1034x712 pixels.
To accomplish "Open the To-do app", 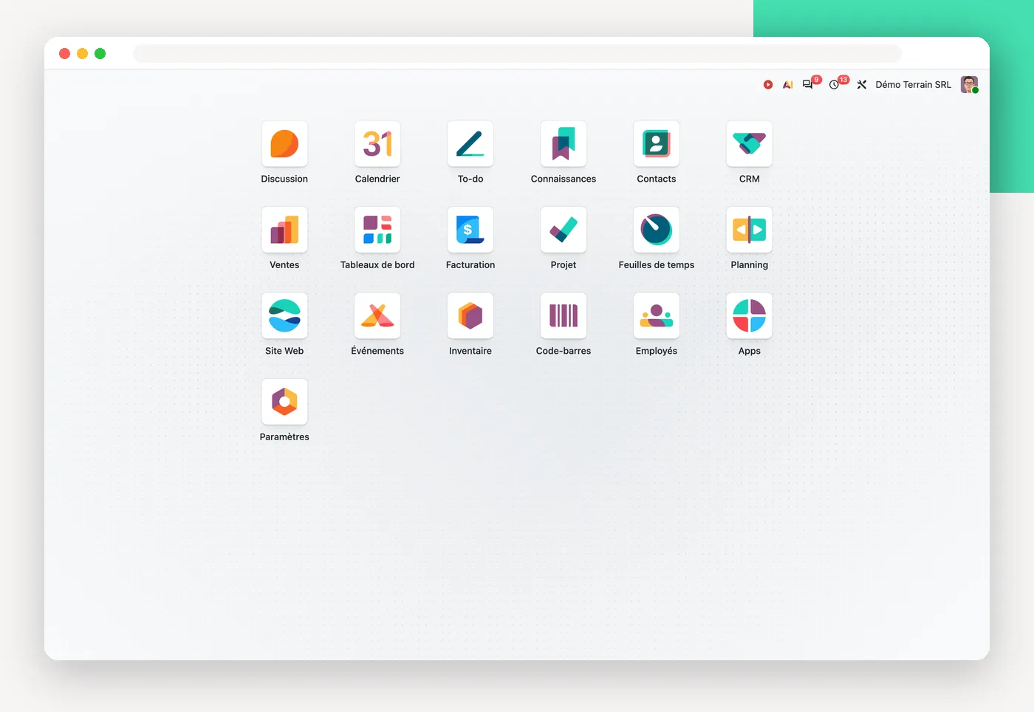I will pos(470,144).
